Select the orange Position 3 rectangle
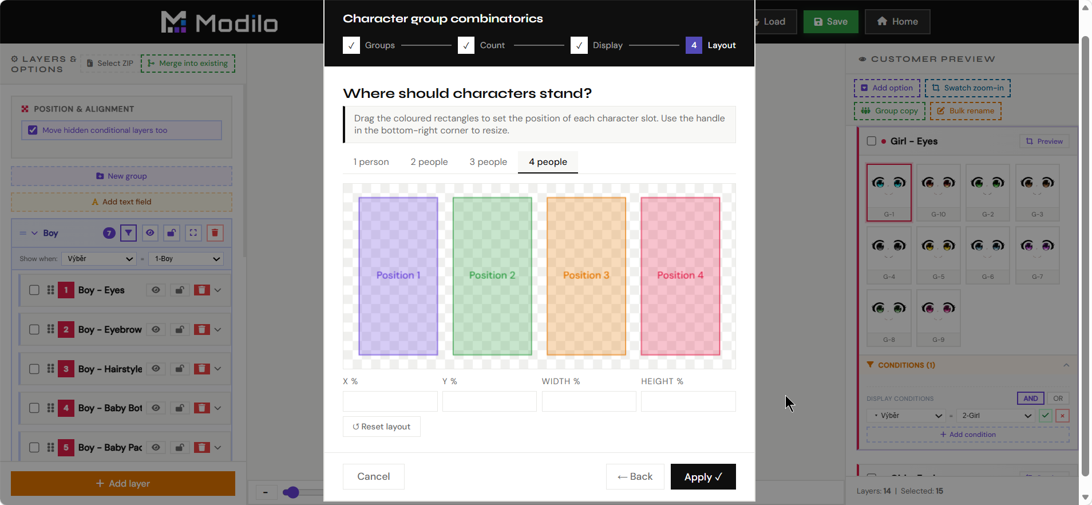Screen dimensions: 1092x505 (586, 276)
